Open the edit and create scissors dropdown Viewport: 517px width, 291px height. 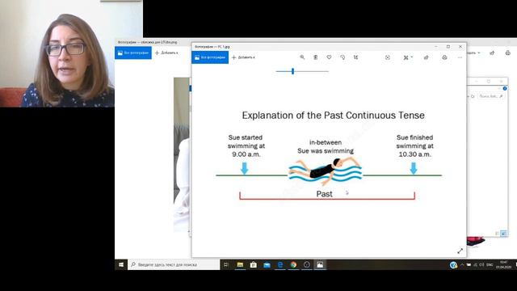coord(408,57)
